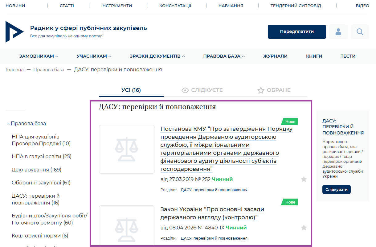376x247 pixels.
Task: Open the Закон України “Про основні засади” link
Action: [212, 213]
